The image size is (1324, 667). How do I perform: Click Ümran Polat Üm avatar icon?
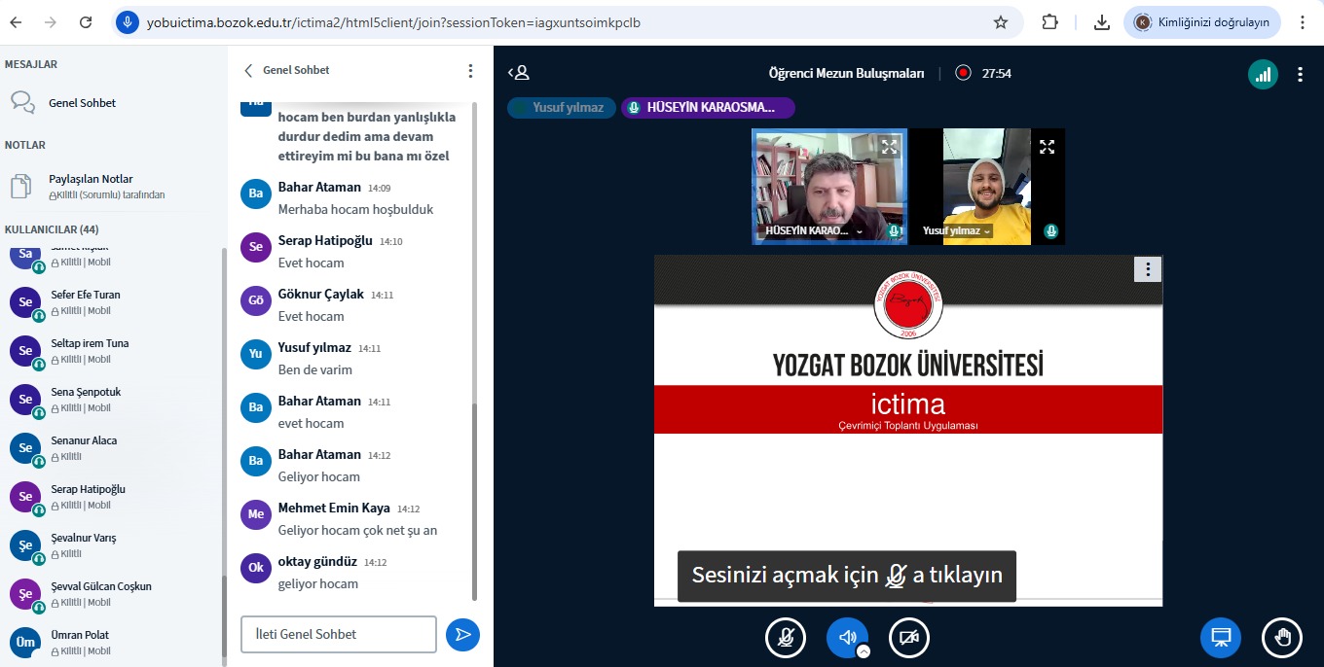pyautogui.click(x=25, y=643)
